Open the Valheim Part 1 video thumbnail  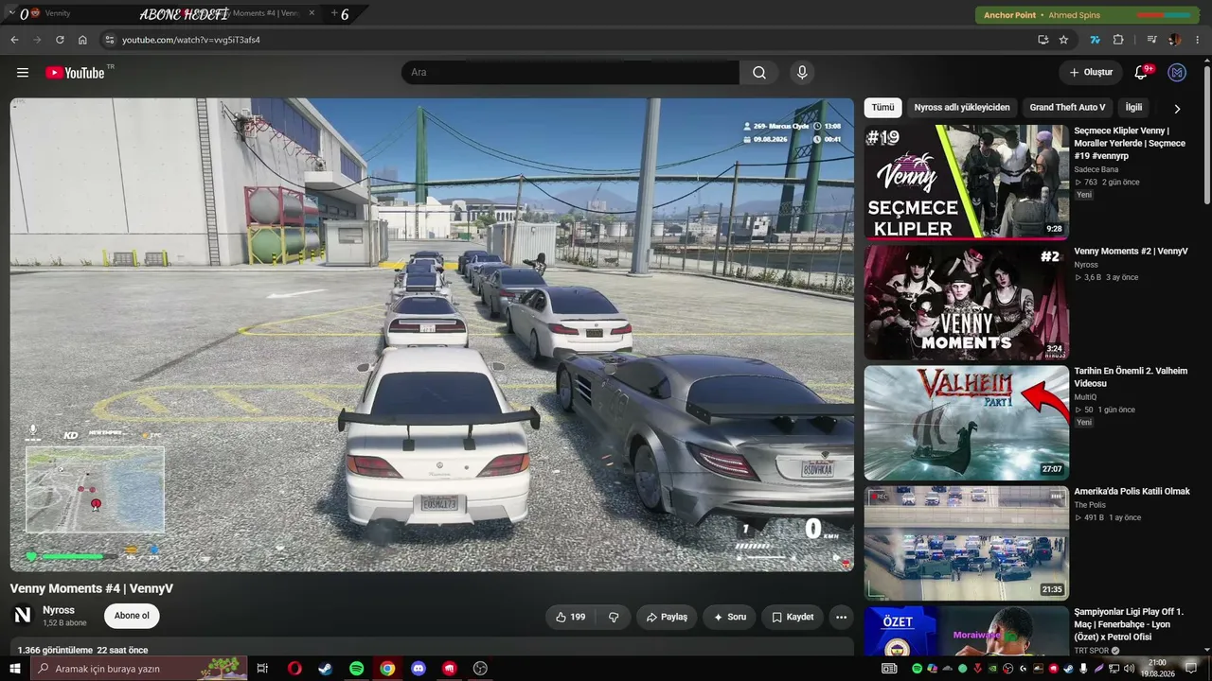click(x=966, y=423)
